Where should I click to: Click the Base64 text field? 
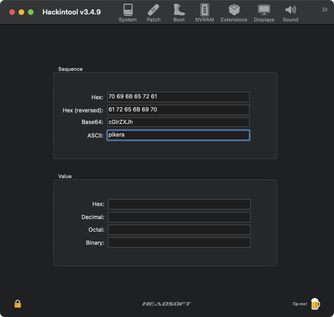click(178, 122)
